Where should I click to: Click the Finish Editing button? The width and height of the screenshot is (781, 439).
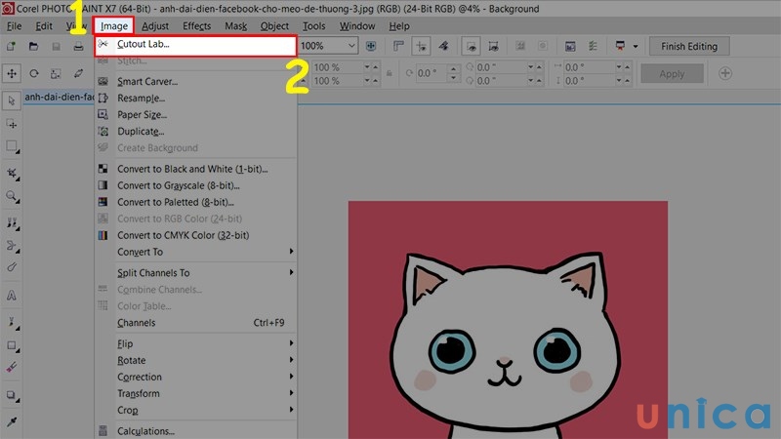688,46
